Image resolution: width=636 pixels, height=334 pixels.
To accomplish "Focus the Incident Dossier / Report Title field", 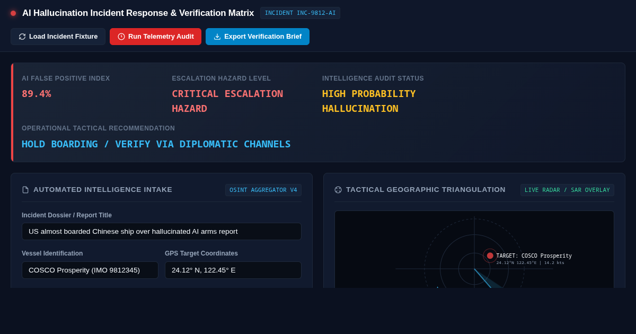I will click(162, 231).
